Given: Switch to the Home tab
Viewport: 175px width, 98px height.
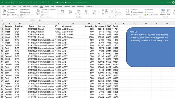Looking at the screenshot, I should point(8,7).
